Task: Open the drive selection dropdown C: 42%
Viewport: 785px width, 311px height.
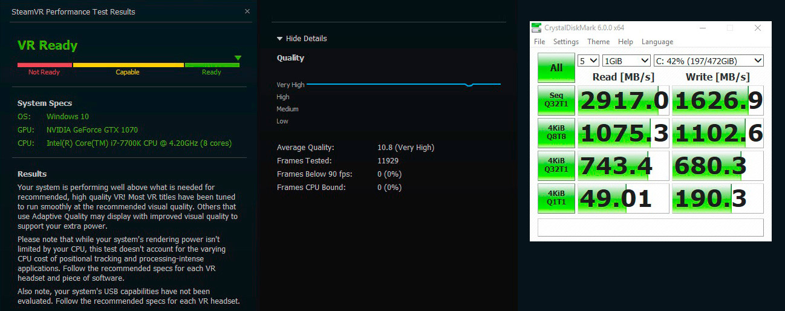Action: (709, 61)
